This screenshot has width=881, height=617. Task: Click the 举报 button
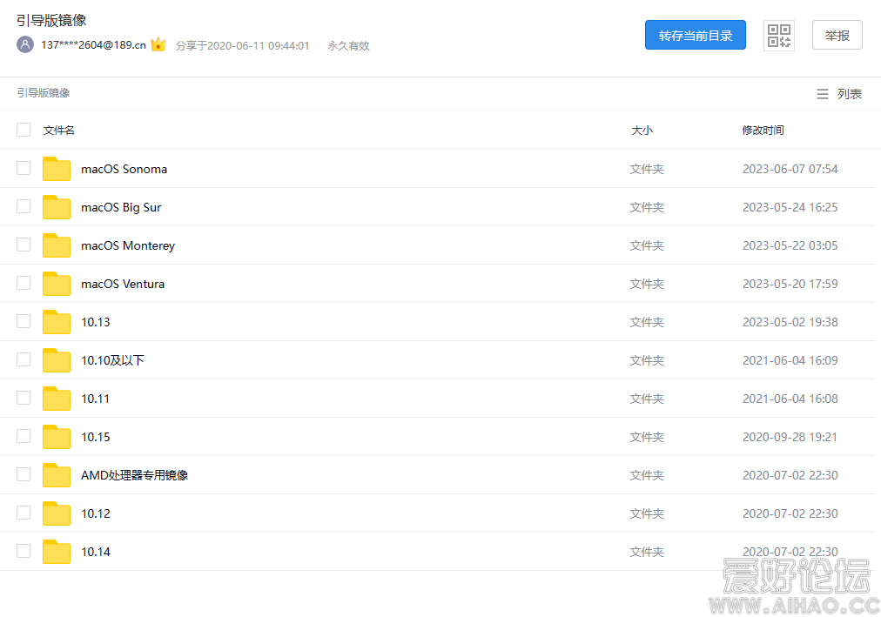pos(837,35)
